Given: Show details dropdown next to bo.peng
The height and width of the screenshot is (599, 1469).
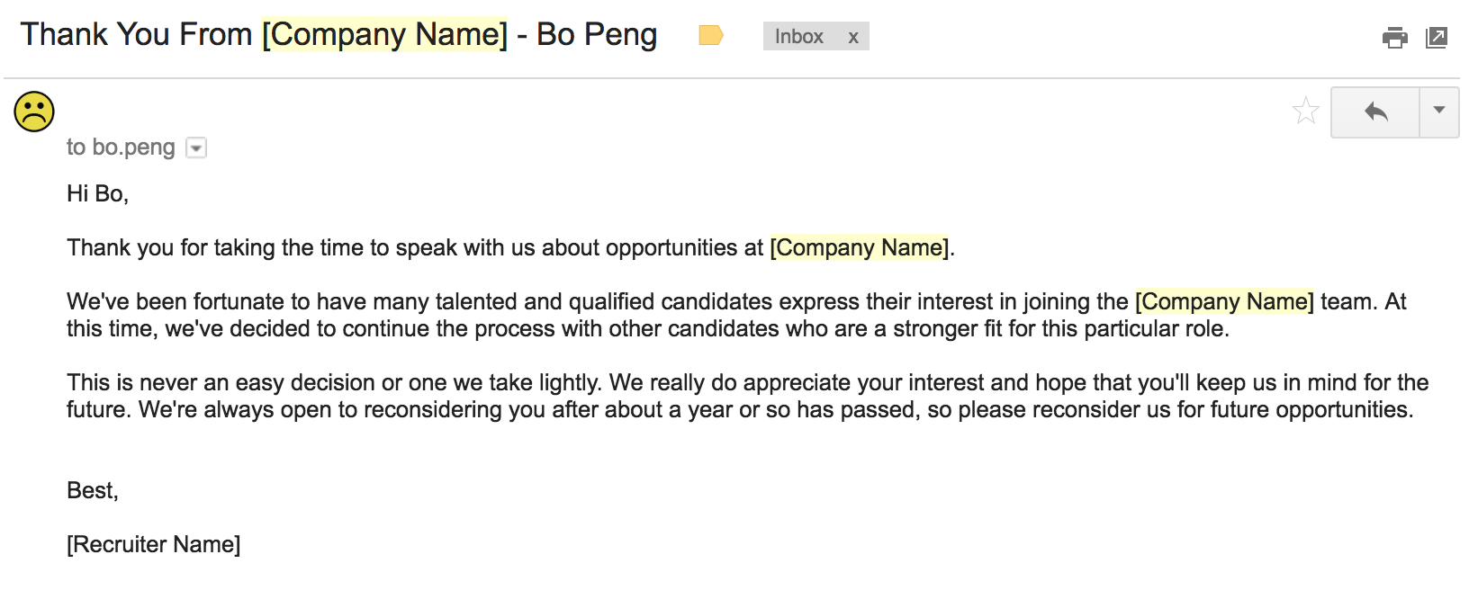Looking at the screenshot, I should [196, 148].
